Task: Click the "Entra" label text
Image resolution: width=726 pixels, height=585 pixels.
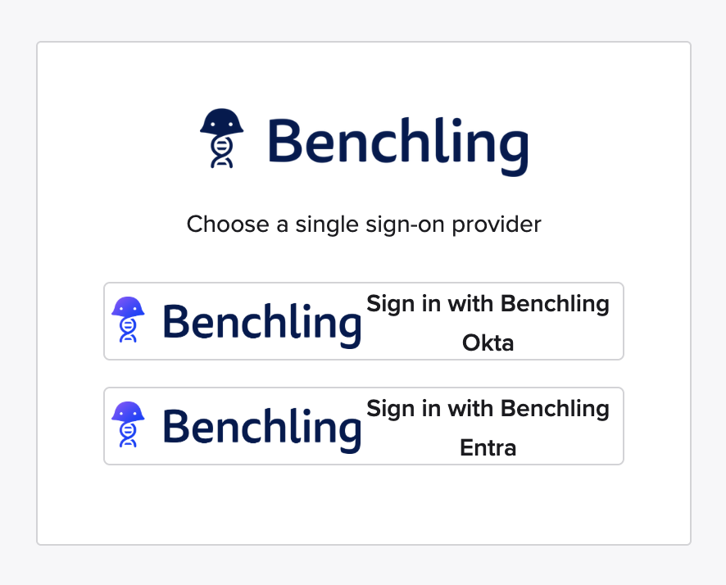Action: pyautogui.click(x=488, y=447)
